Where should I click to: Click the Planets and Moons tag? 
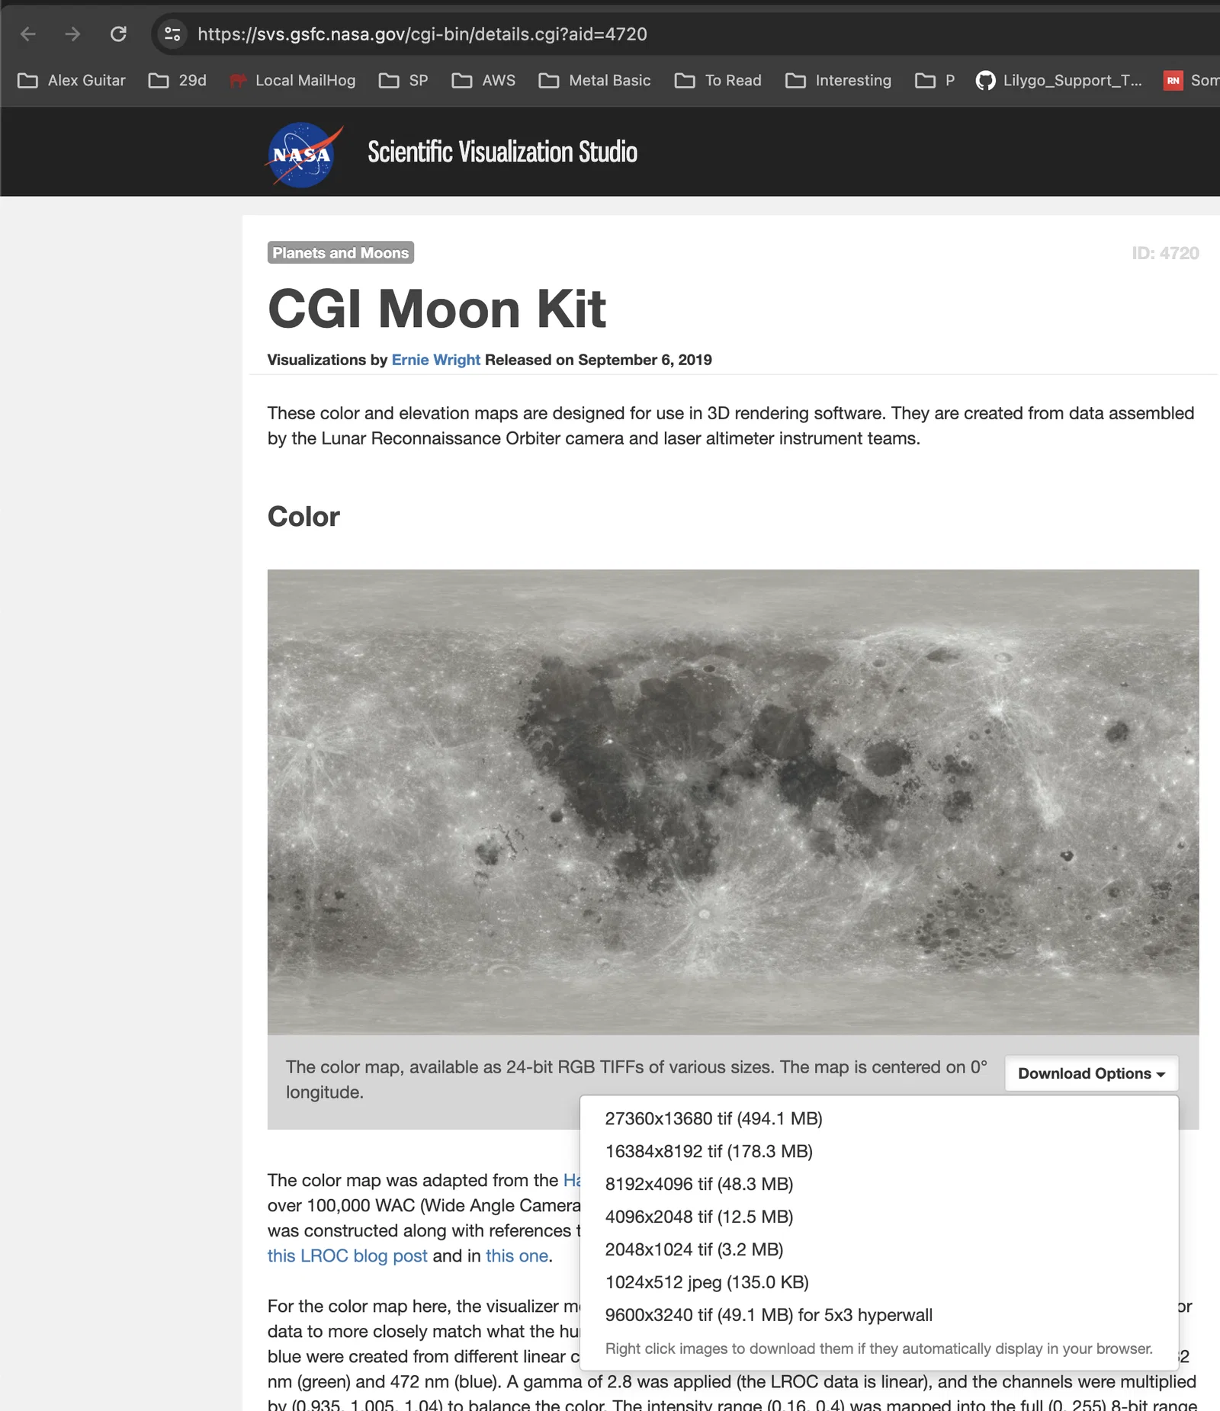click(x=341, y=253)
